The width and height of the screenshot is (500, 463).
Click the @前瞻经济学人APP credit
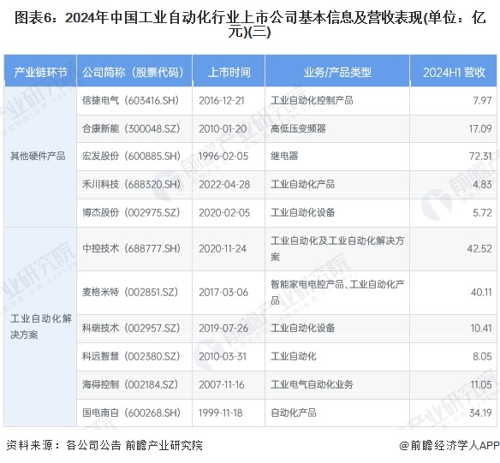click(449, 445)
